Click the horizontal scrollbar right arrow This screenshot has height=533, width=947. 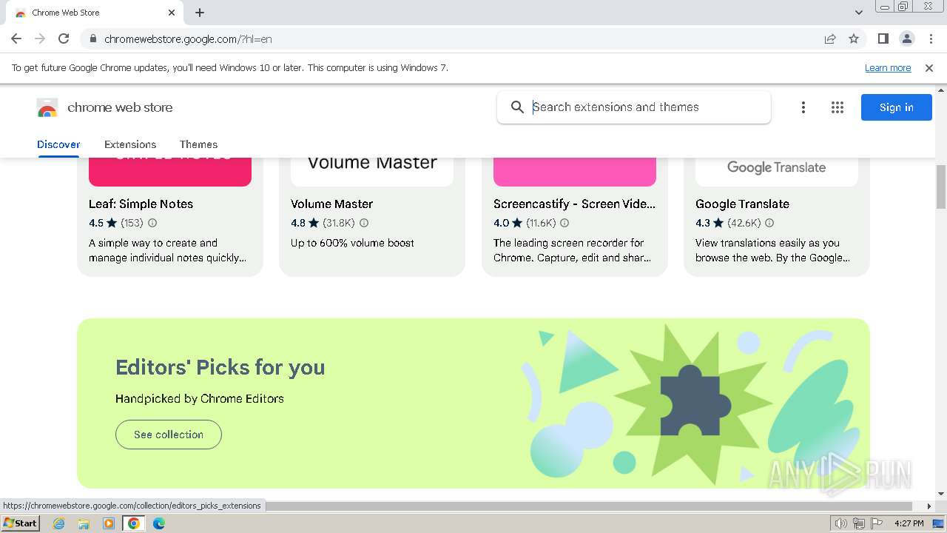click(x=929, y=506)
